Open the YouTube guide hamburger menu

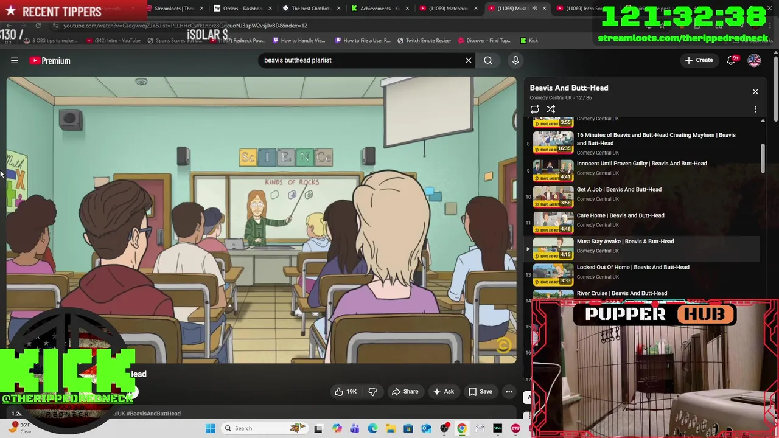[15, 60]
